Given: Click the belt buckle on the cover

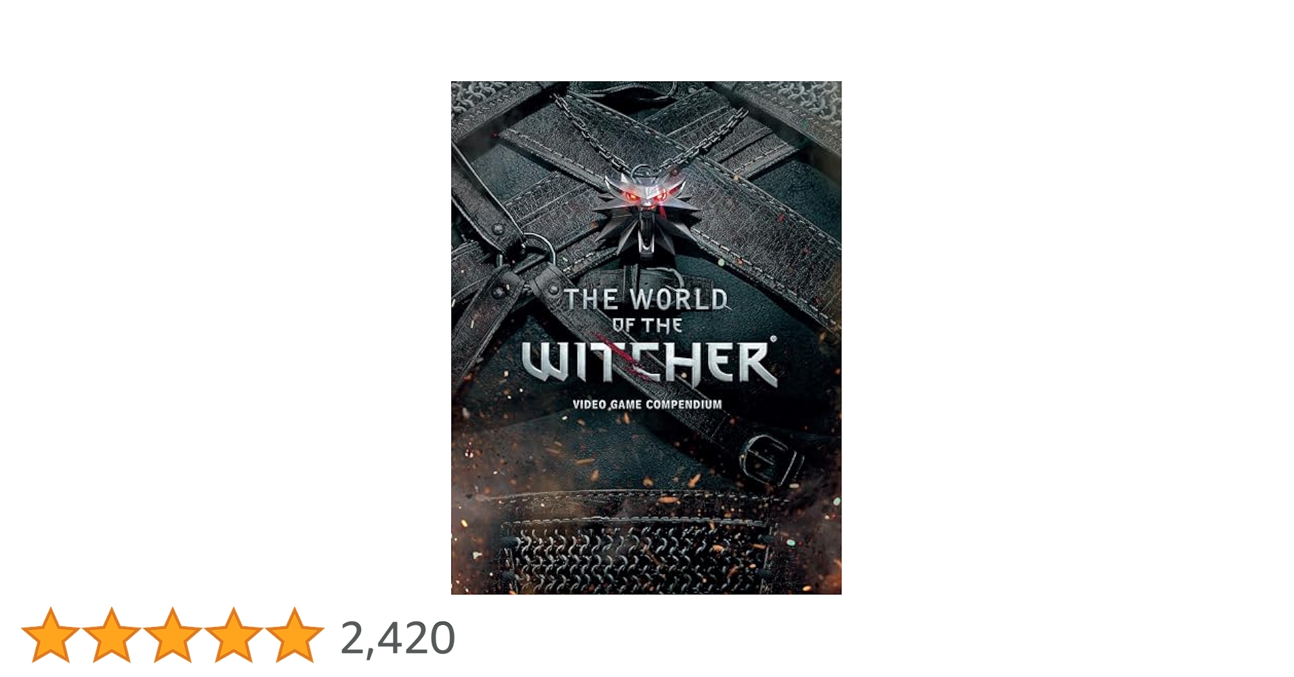Looking at the screenshot, I should 770,458.
